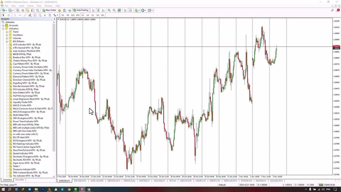Image resolution: width=341 pixels, height=192 pixels.
Task: Toggle the M15 timeframe button
Action: coord(73,15)
